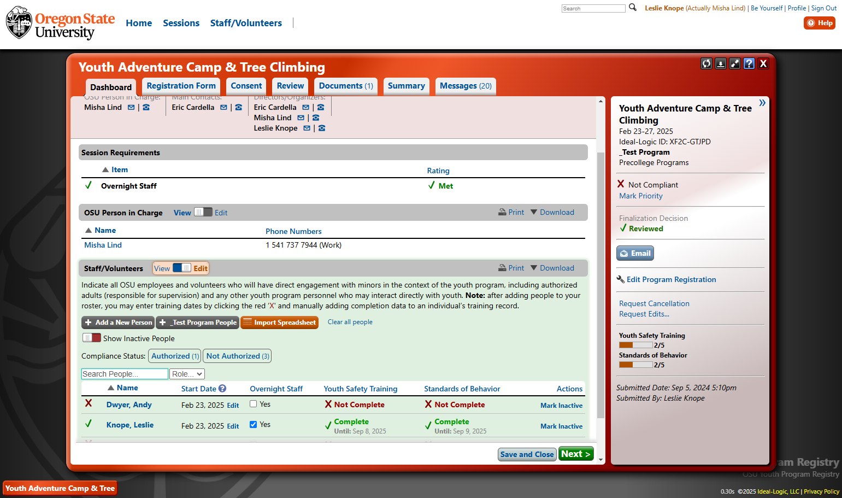842x498 pixels.
Task: Sort staff table by Name column
Action: pyautogui.click(x=122, y=388)
